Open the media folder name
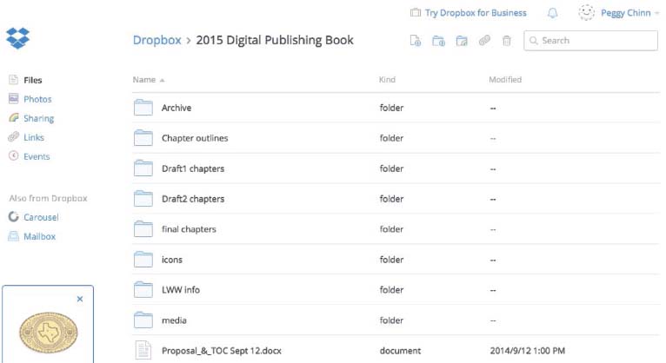 point(174,320)
